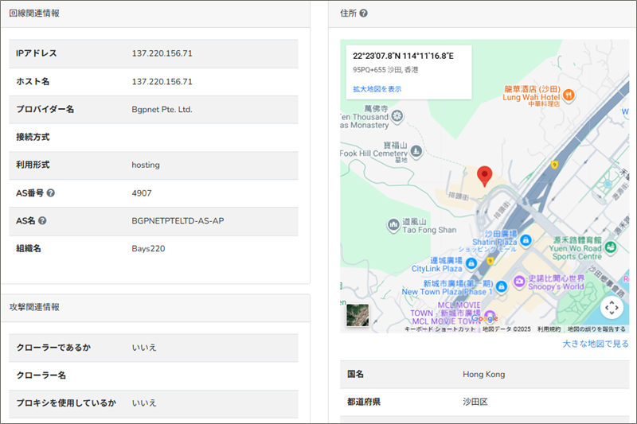The image size is (637, 424).
Task: Switch map to satellite imagery thumbnail
Action: pyautogui.click(x=358, y=316)
